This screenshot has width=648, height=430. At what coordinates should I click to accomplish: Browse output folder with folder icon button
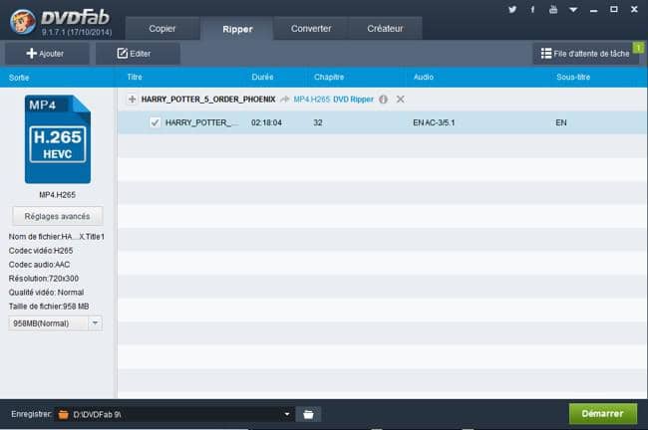309,413
